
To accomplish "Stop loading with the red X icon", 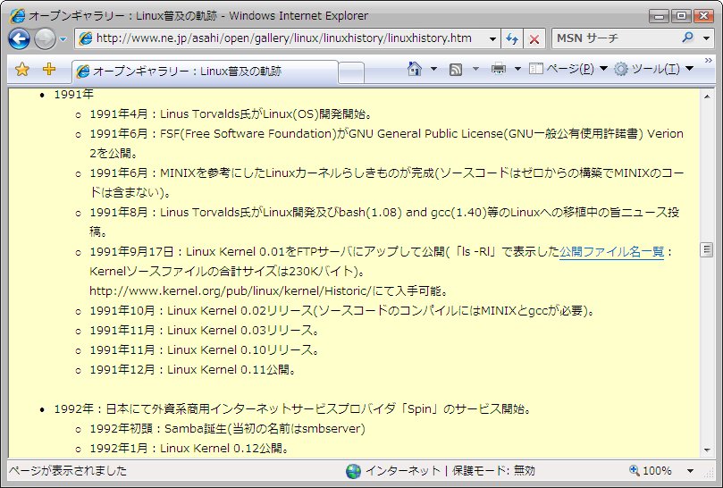I will pyautogui.click(x=534, y=38).
